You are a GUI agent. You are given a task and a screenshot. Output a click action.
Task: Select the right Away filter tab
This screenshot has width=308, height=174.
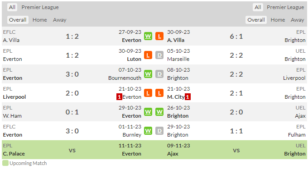point(297,20)
